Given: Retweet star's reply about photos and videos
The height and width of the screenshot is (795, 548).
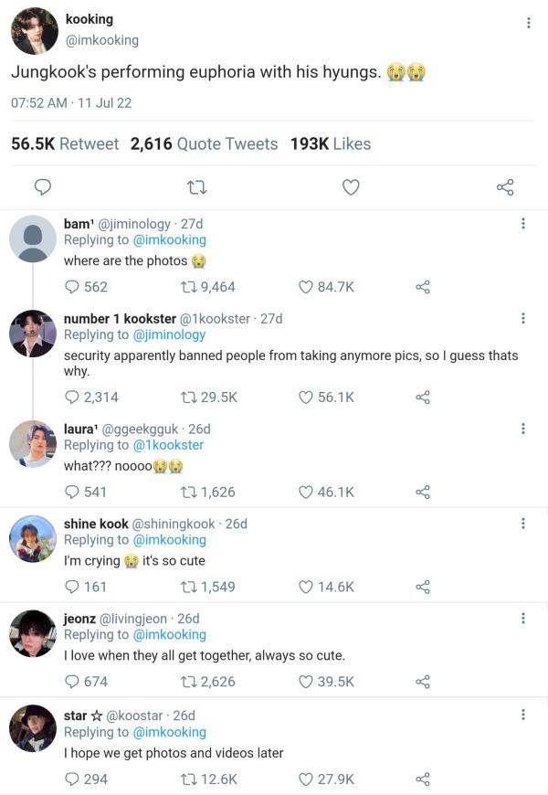Looking at the screenshot, I should click(191, 779).
